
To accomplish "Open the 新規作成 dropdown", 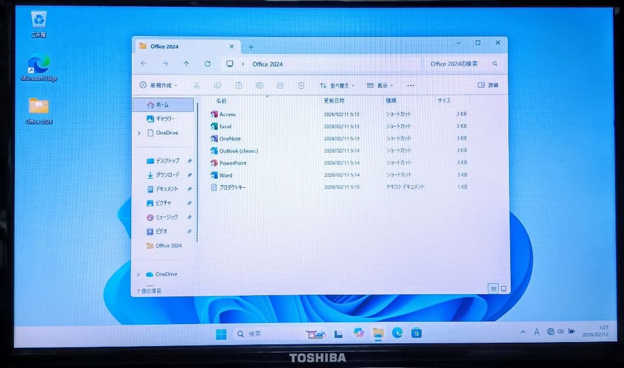I will [158, 85].
